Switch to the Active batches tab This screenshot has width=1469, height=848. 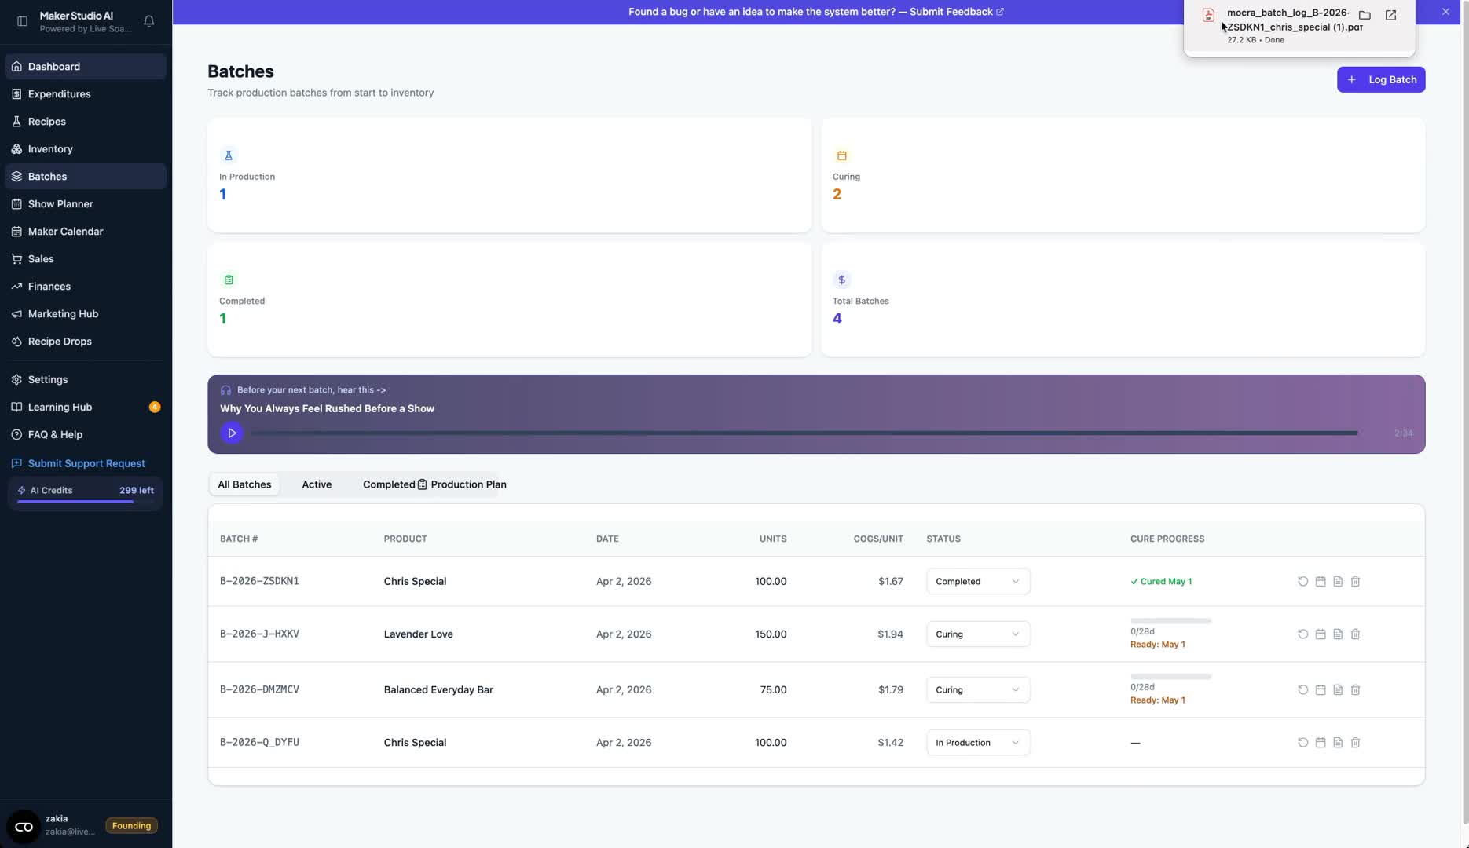(x=317, y=484)
